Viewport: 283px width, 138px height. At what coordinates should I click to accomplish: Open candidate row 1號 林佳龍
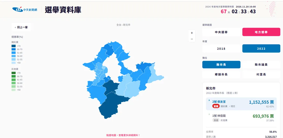[241, 118]
